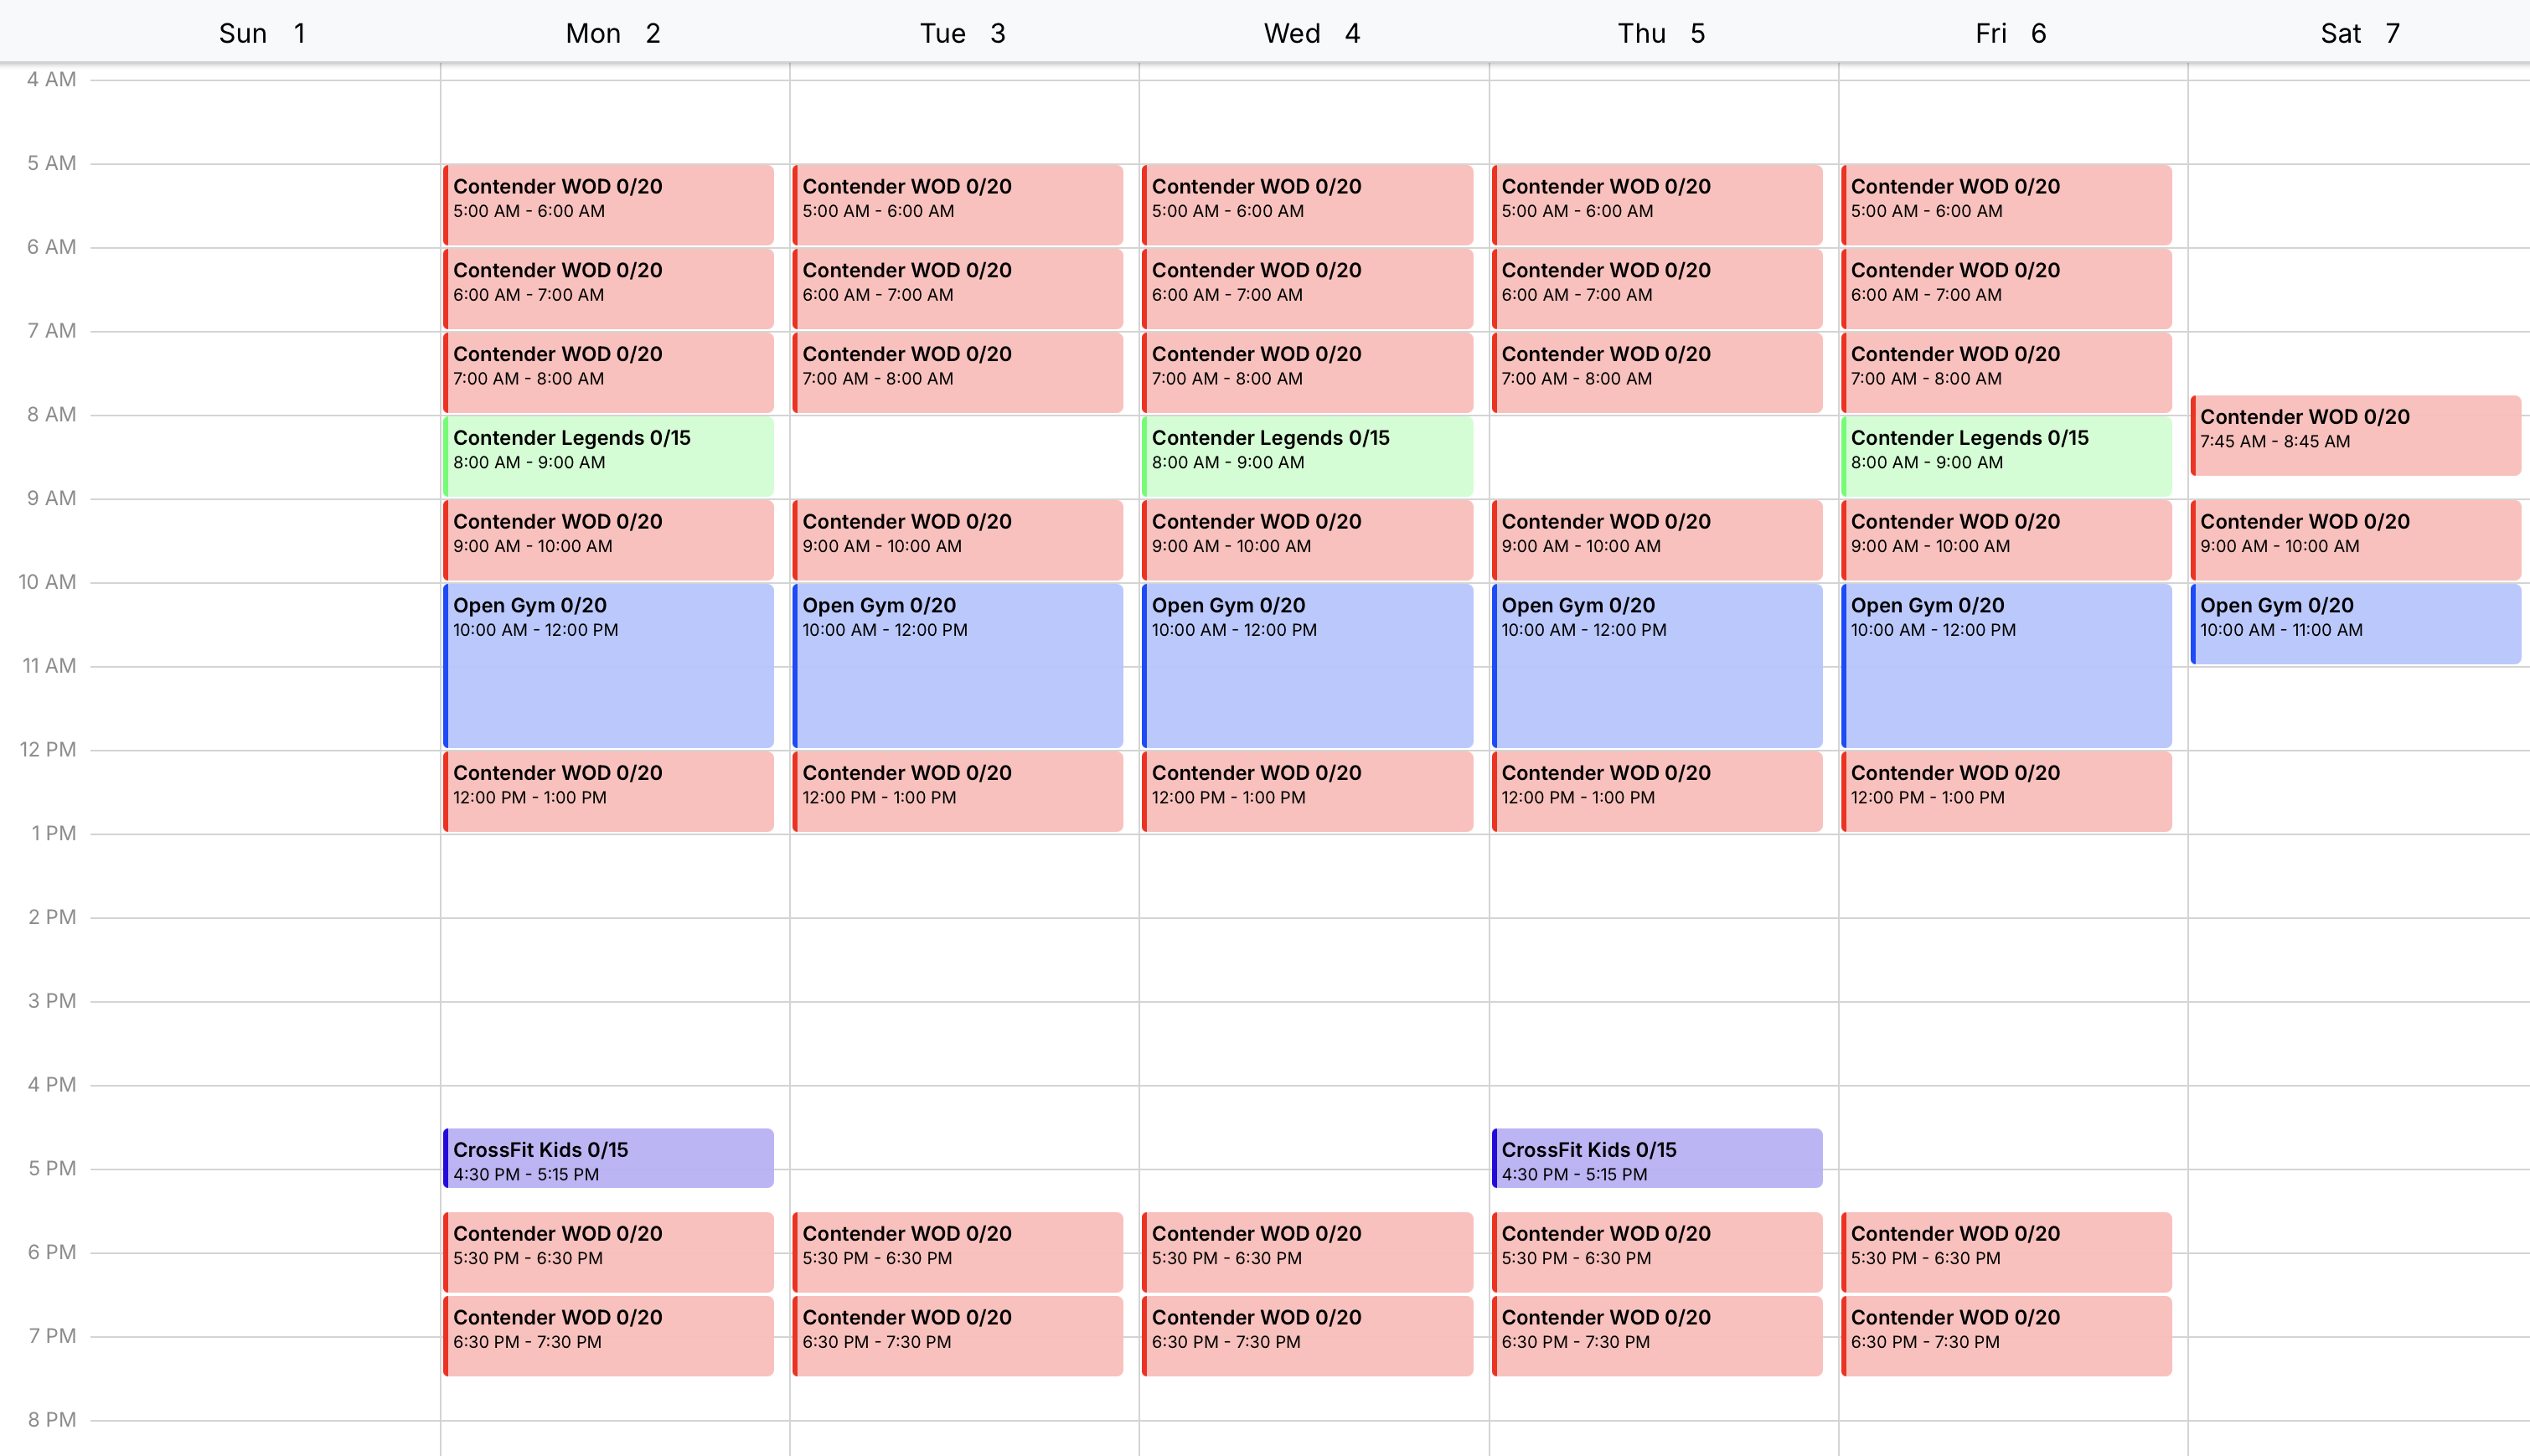The width and height of the screenshot is (2530, 1456).
Task: Select Monday's Contender Legends 8:00 AM class
Action: 608,456
